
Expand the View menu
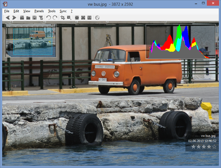[x=27, y=11]
